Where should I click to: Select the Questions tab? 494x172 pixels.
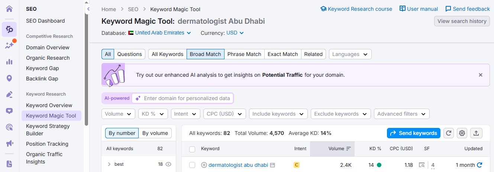[129, 54]
